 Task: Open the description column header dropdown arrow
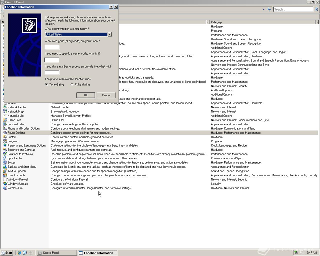(x=207, y=22)
